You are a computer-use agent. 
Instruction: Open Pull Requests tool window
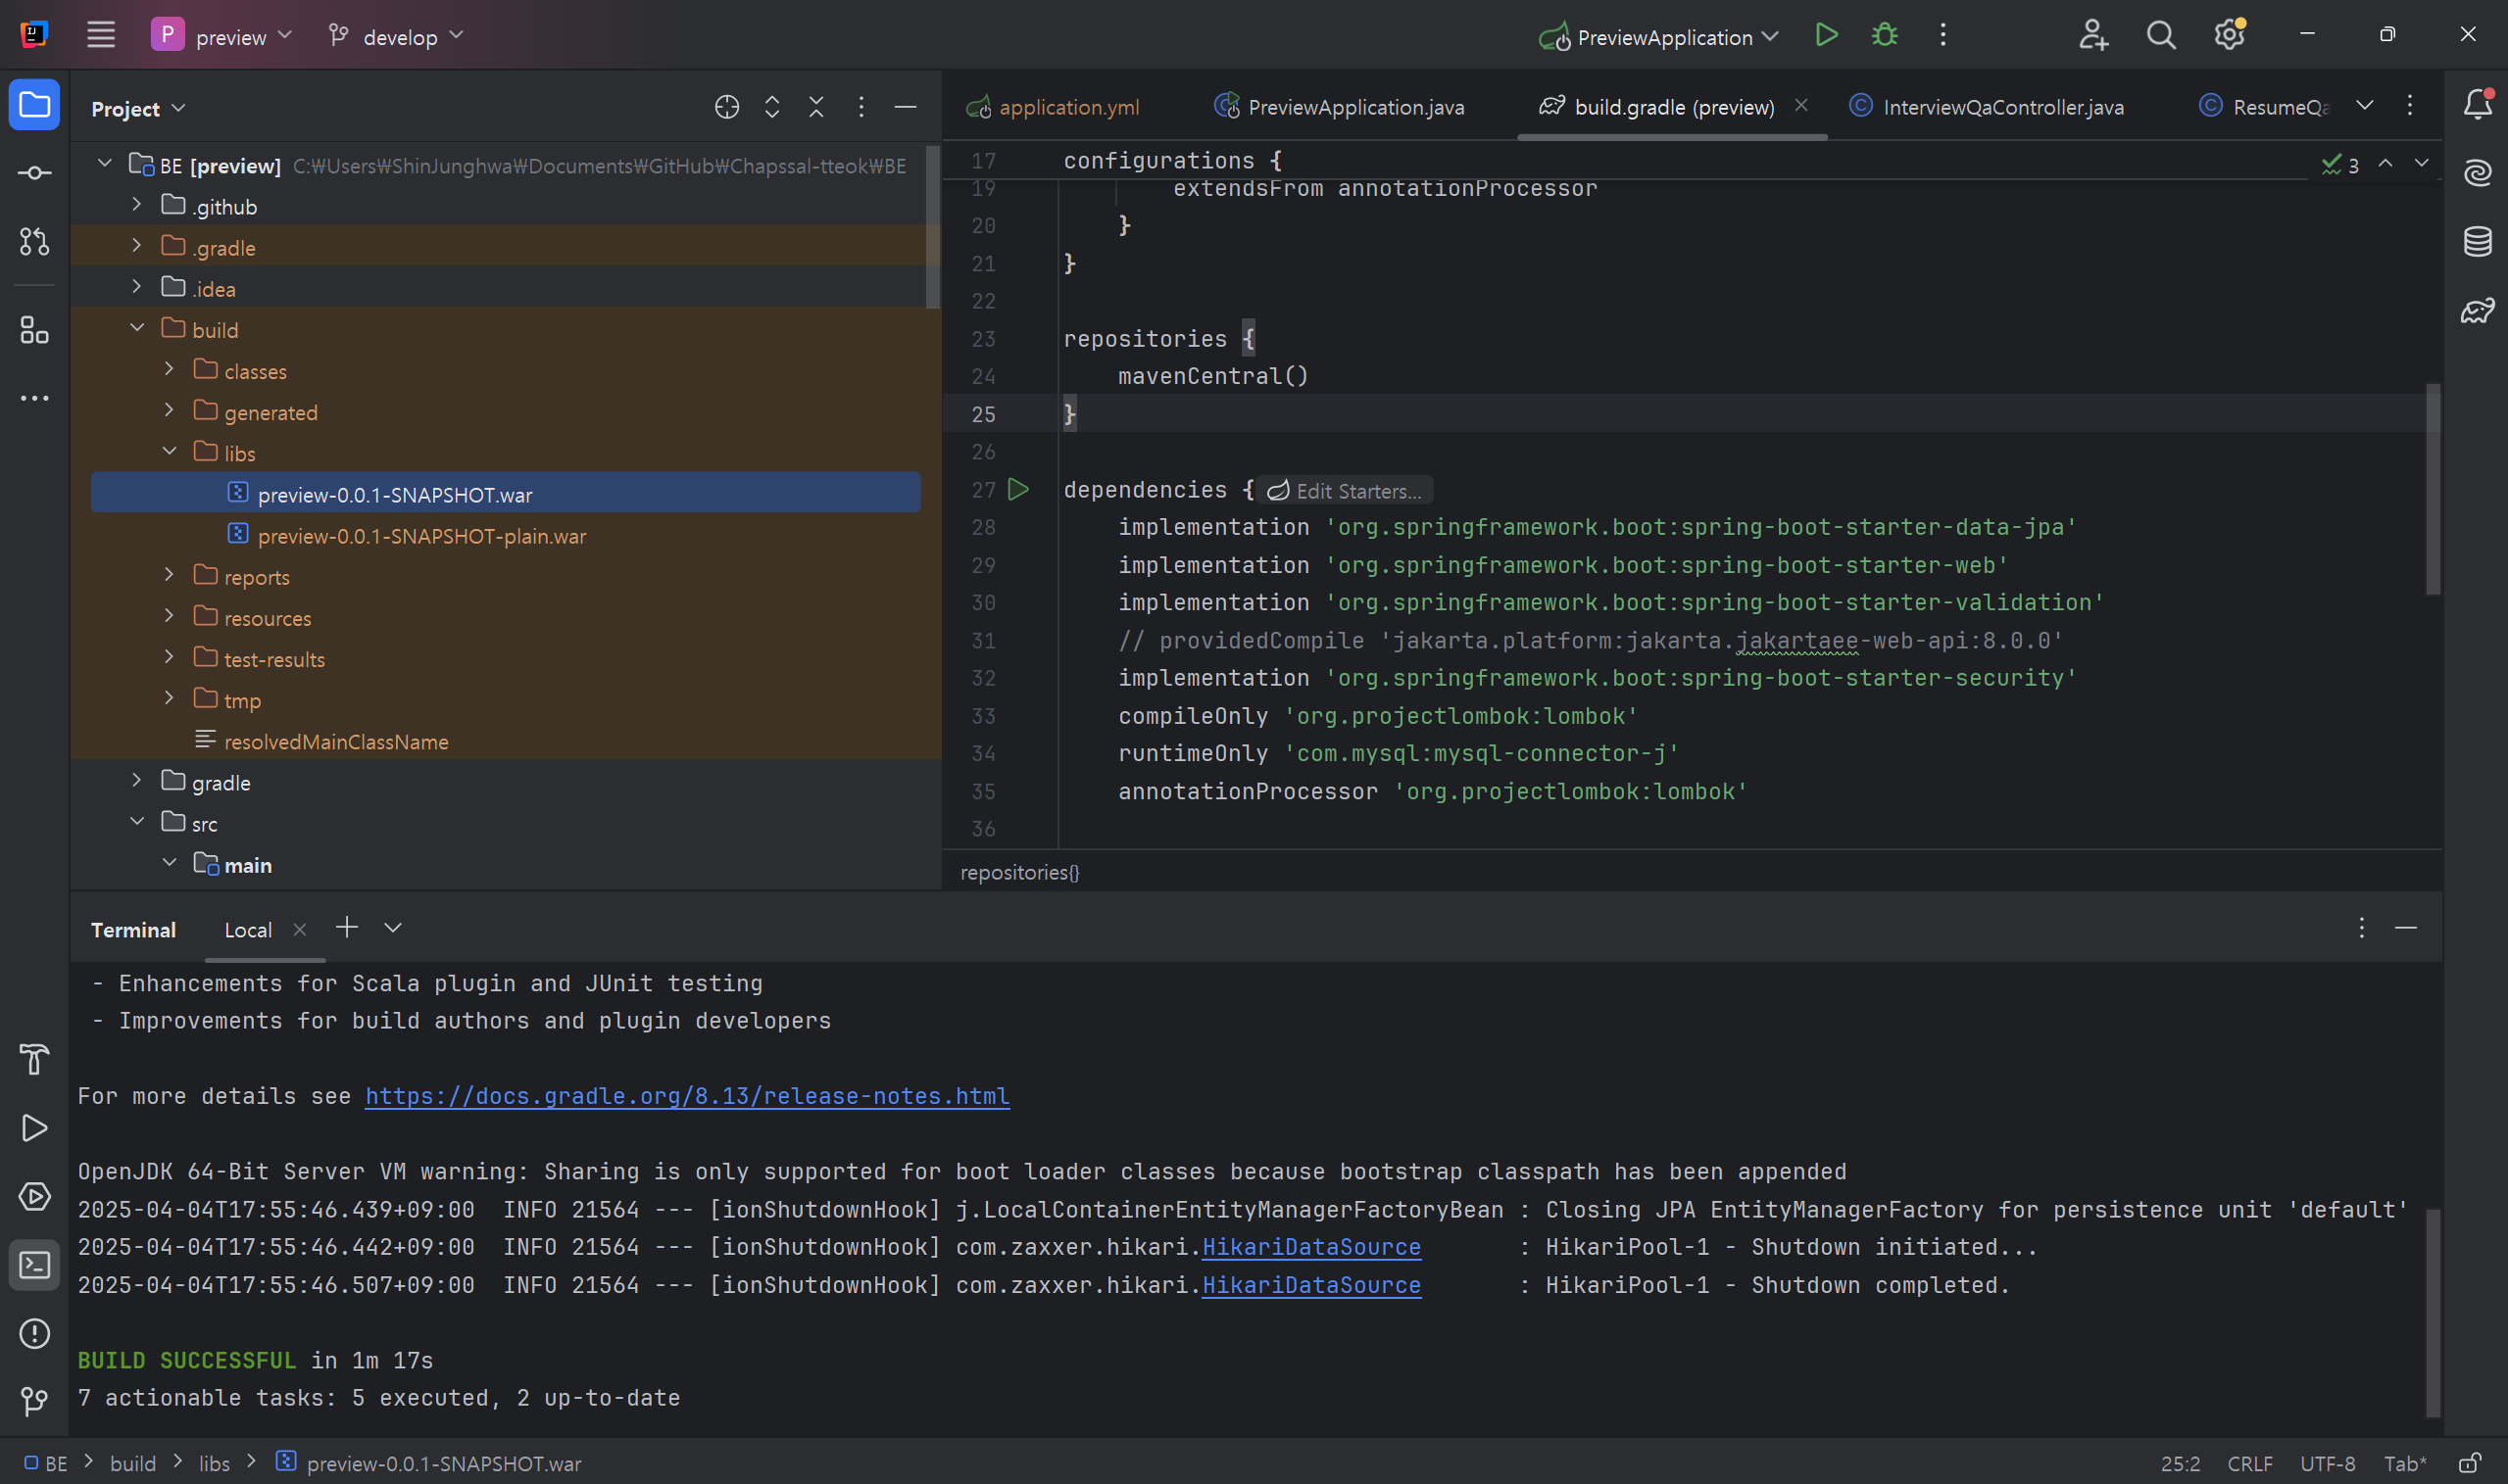point(35,241)
